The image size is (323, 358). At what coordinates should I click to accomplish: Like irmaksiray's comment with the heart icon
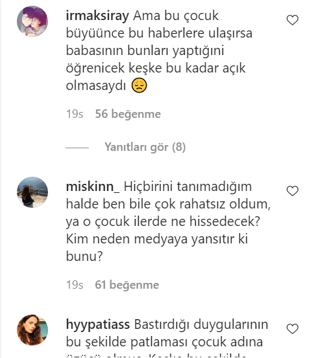coord(293,20)
